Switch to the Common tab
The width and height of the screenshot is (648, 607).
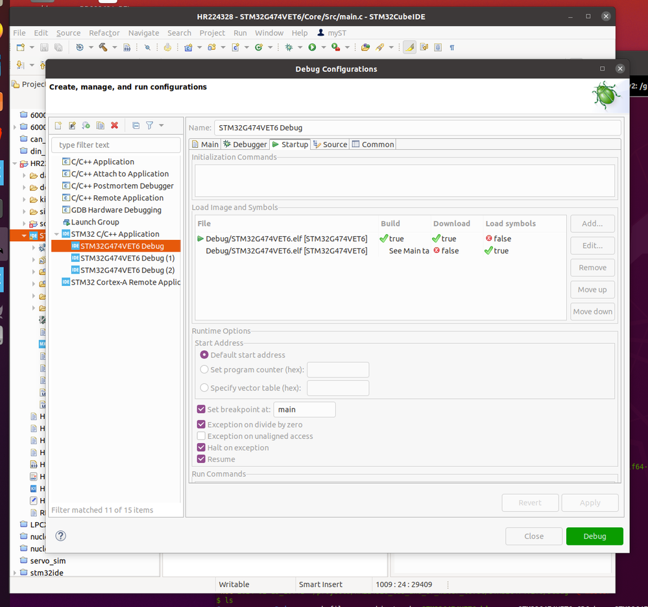click(x=373, y=144)
